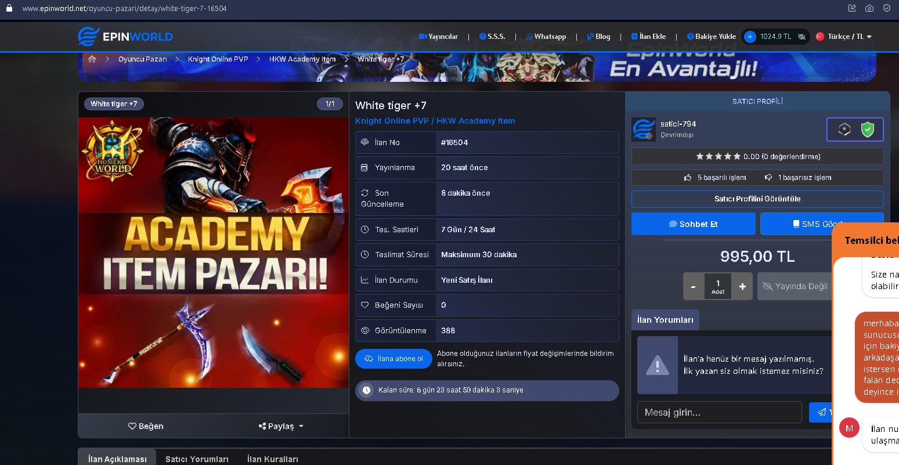This screenshot has height=465, width=899.
Task: Open the Türkçe / TL language dropdown
Action: coord(844,37)
